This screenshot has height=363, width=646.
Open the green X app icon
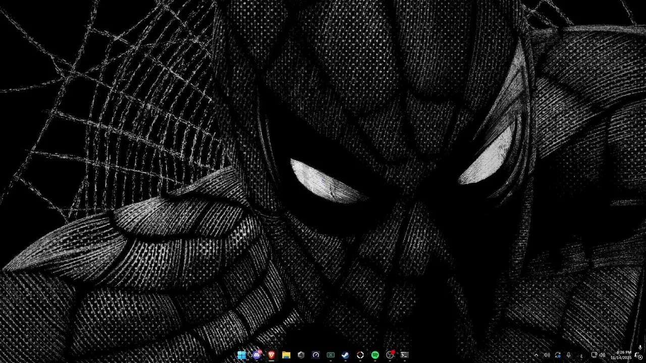click(331, 355)
